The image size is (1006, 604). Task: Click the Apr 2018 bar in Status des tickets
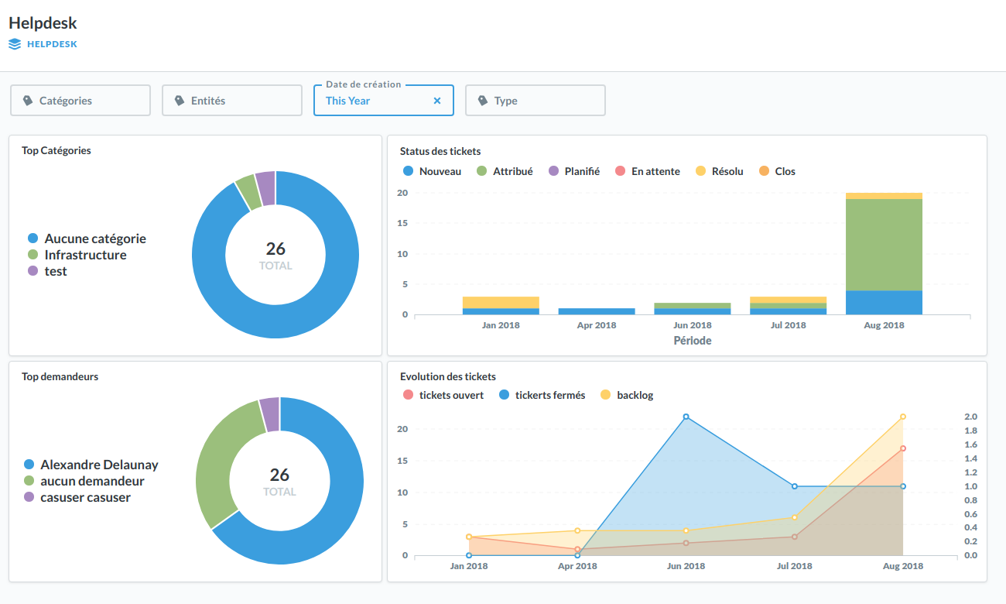pyautogui.click(x=597, y=311)
